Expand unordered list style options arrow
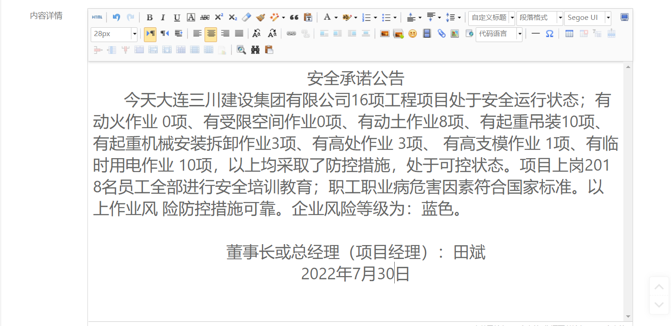This screenshot has width=671, height=326. point(395,18)
